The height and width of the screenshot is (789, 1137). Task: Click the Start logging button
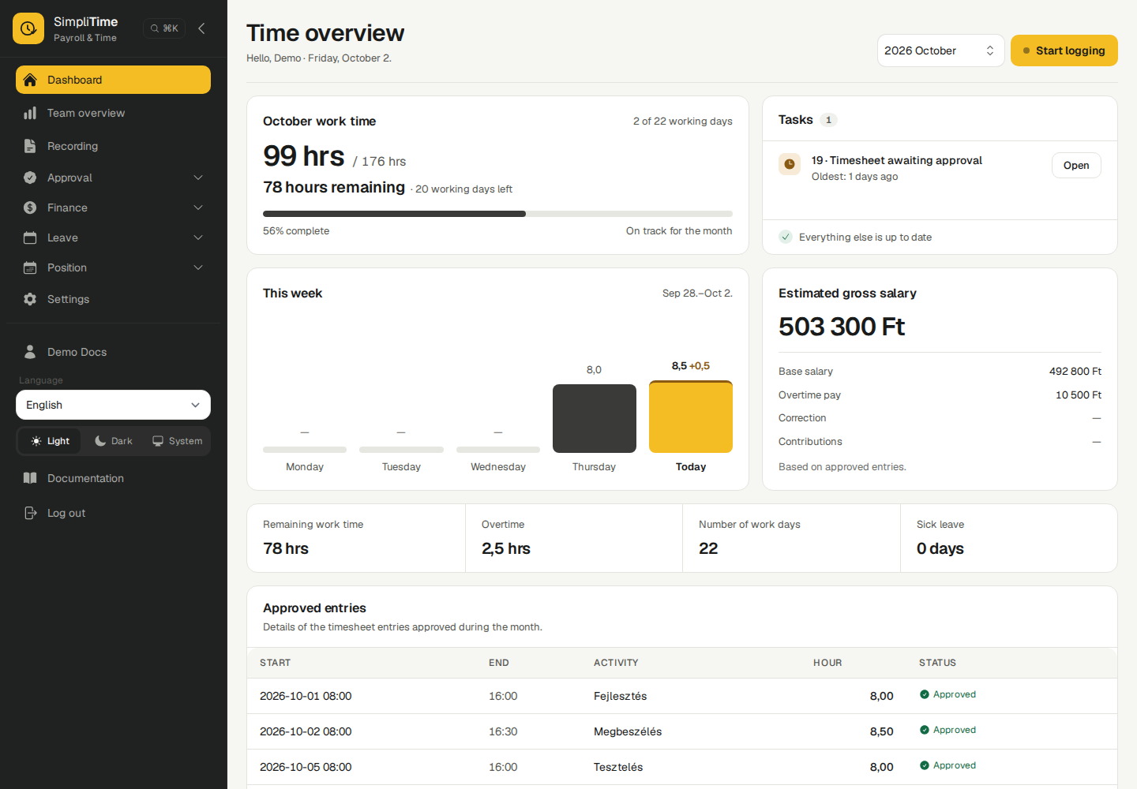(1064, 50)
